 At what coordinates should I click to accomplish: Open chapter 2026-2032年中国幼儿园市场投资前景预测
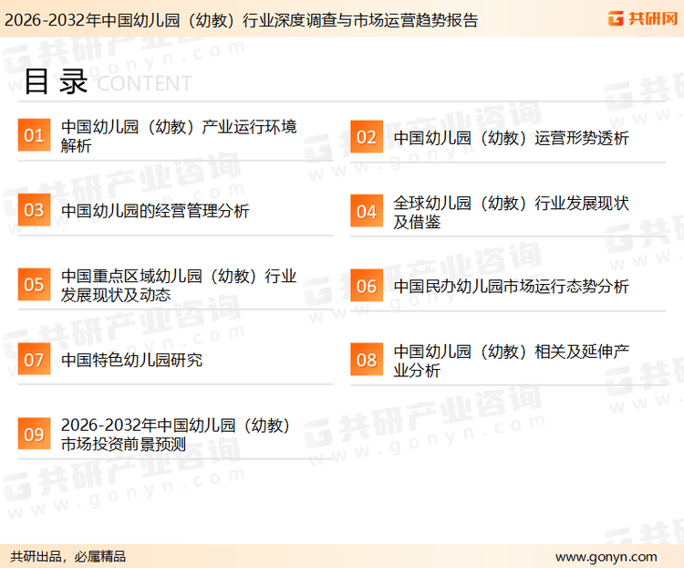(176, 435)
